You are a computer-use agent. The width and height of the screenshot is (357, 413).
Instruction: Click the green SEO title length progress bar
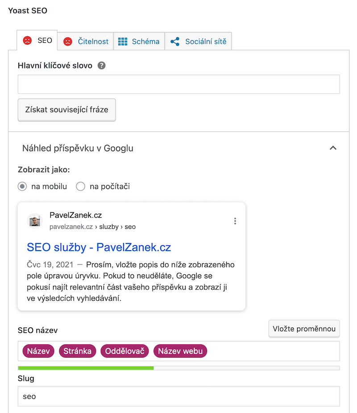point(86,368)
